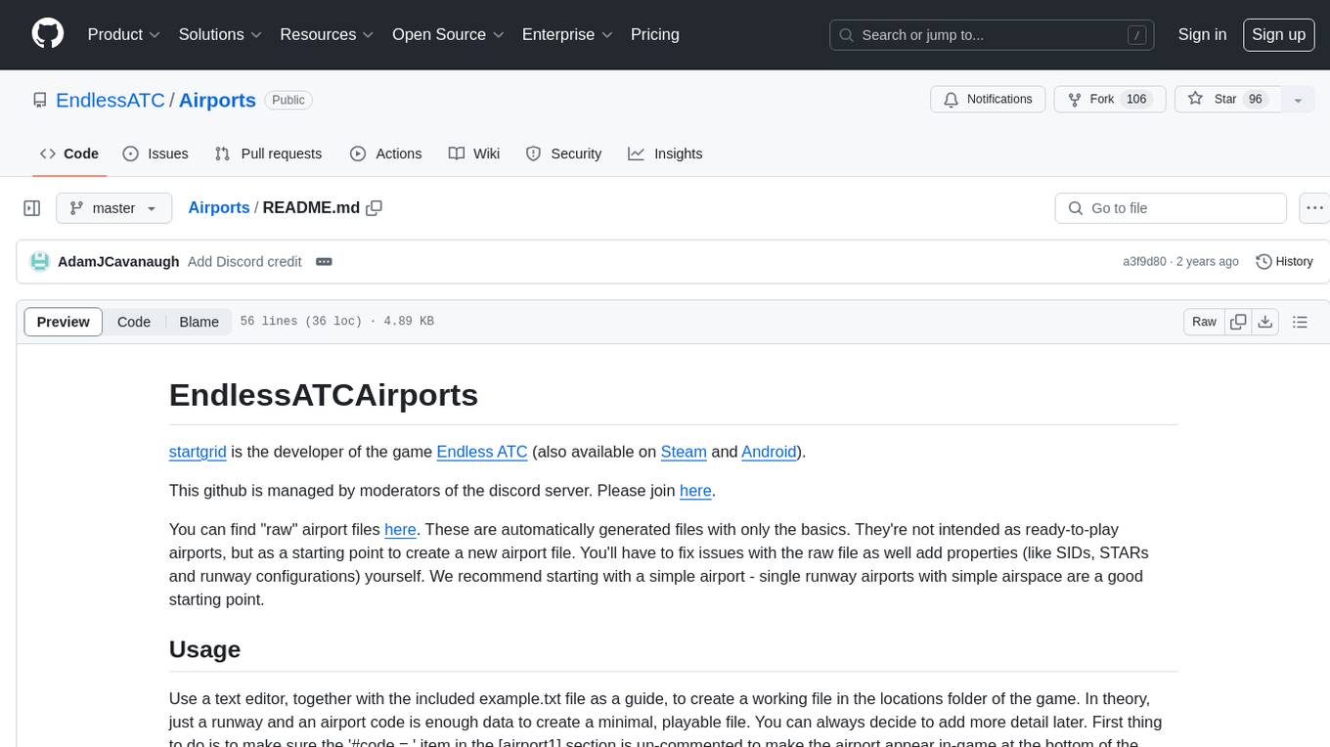Switch to the Issues tab

tap(155, 154)
